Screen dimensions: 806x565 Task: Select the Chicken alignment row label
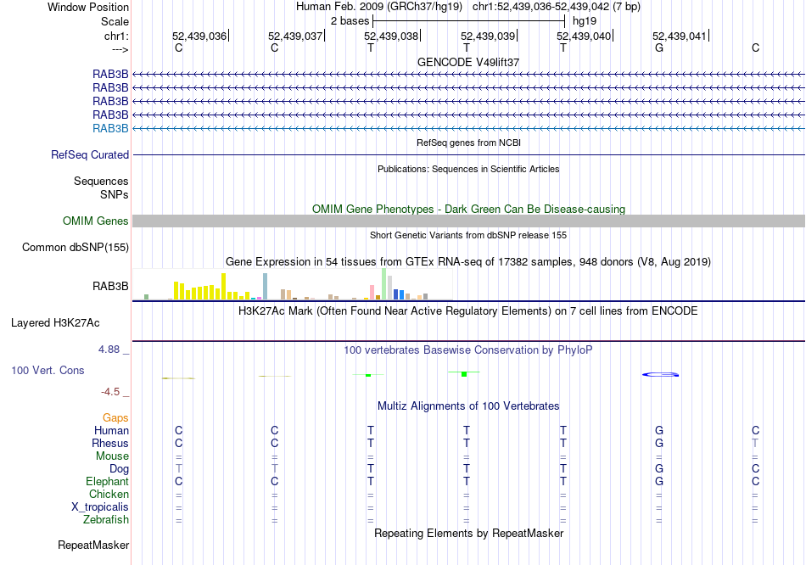(109, 494)
